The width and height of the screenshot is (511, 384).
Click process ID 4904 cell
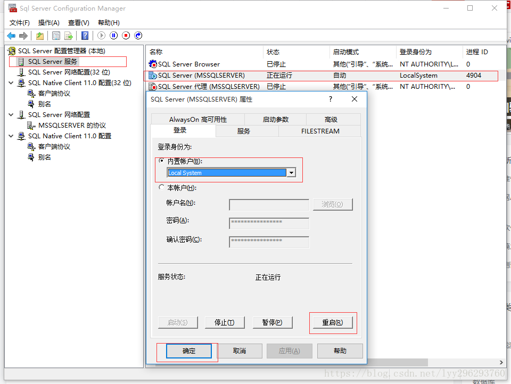(474, 75)
